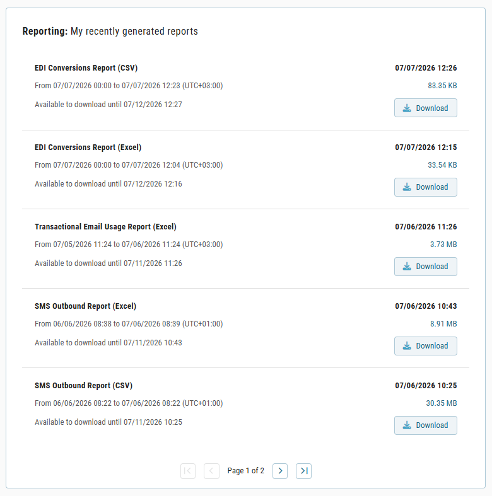Download the SMS Outbound Report (Excel)
Viewport: 492px width, 496px height.
pos(426,346)
